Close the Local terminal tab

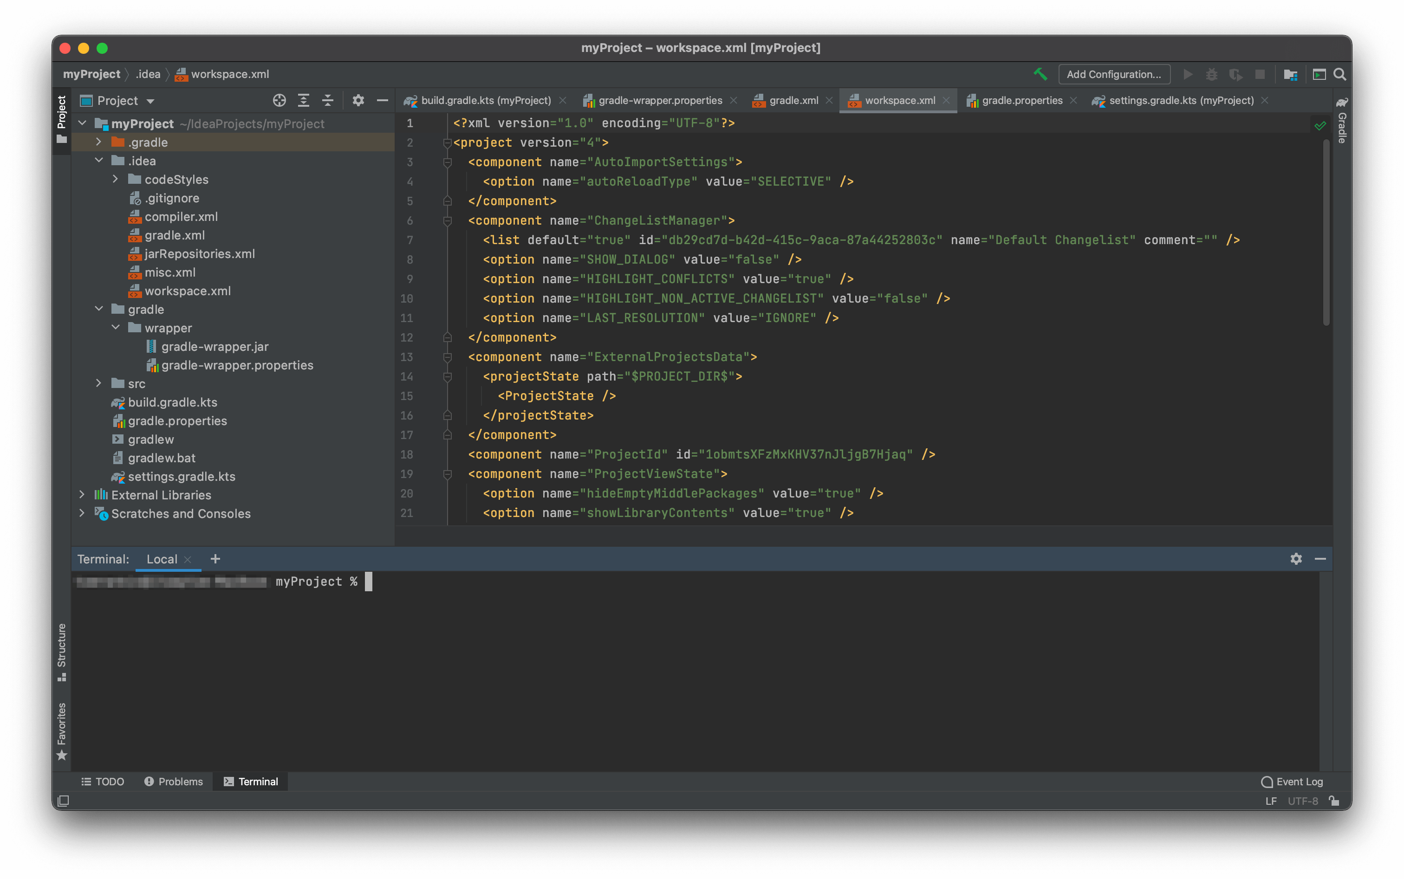(x=187, y=559)
